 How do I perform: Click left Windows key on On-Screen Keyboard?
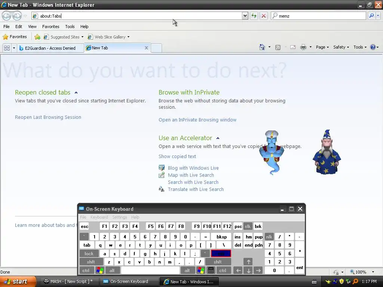click(100, 271)
